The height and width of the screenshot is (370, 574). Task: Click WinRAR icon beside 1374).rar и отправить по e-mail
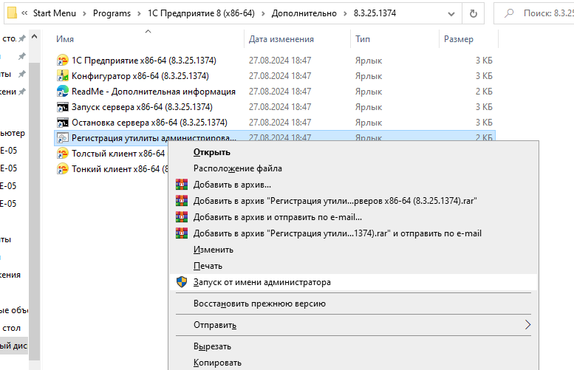[182, 233]
